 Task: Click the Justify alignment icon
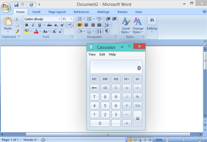tap(99, 25)
